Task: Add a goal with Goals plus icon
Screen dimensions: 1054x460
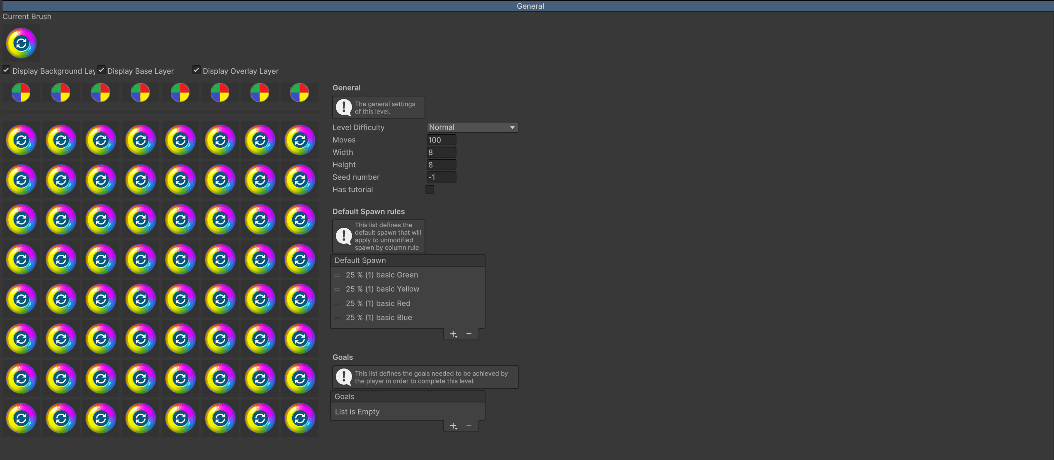Action: 453,426
